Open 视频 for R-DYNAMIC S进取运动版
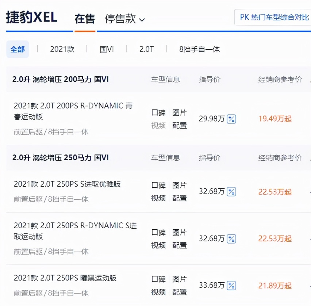The height and width of the screenshot is (306, 311). pos(158,245)
